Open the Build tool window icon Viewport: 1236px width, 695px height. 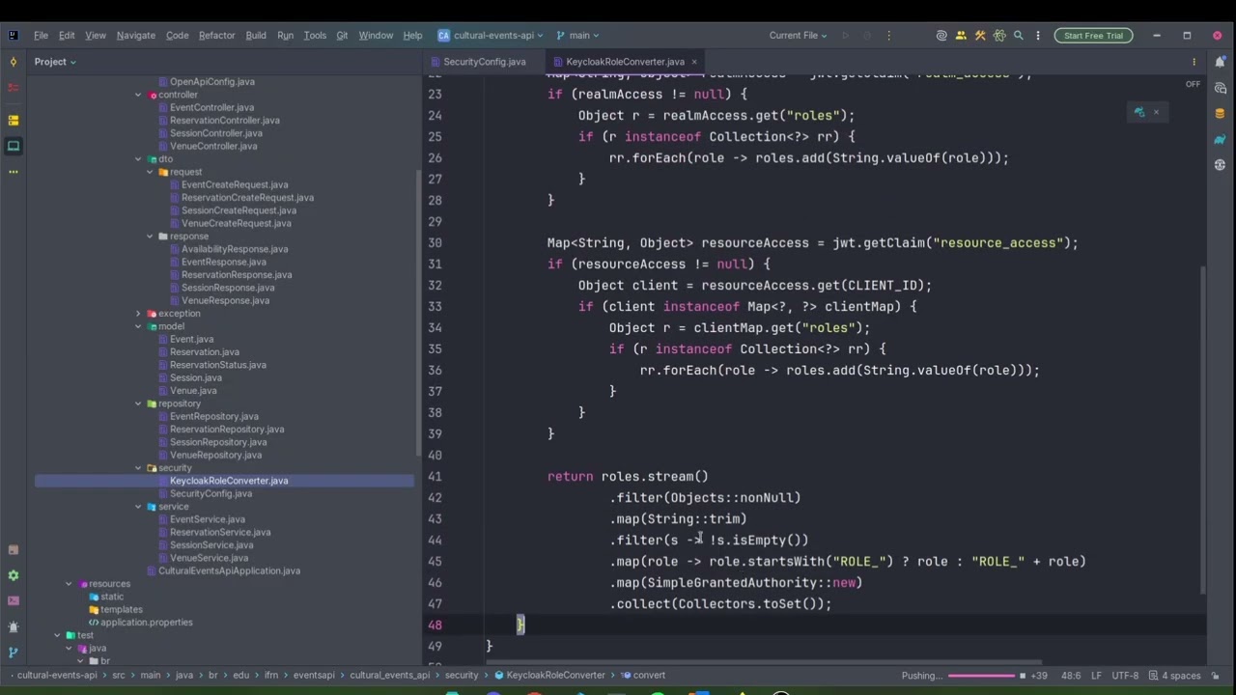coord(13,550)
